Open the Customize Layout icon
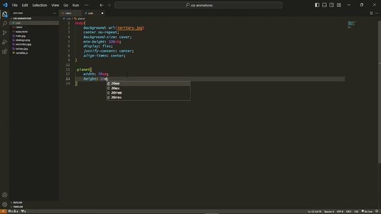381x214 pixels. click(x=339, y=5)
